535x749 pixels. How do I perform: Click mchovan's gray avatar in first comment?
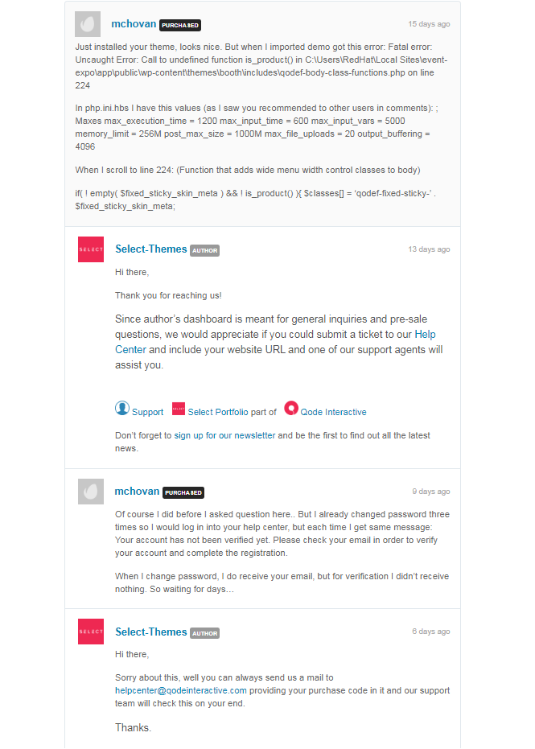click(88, 24)
